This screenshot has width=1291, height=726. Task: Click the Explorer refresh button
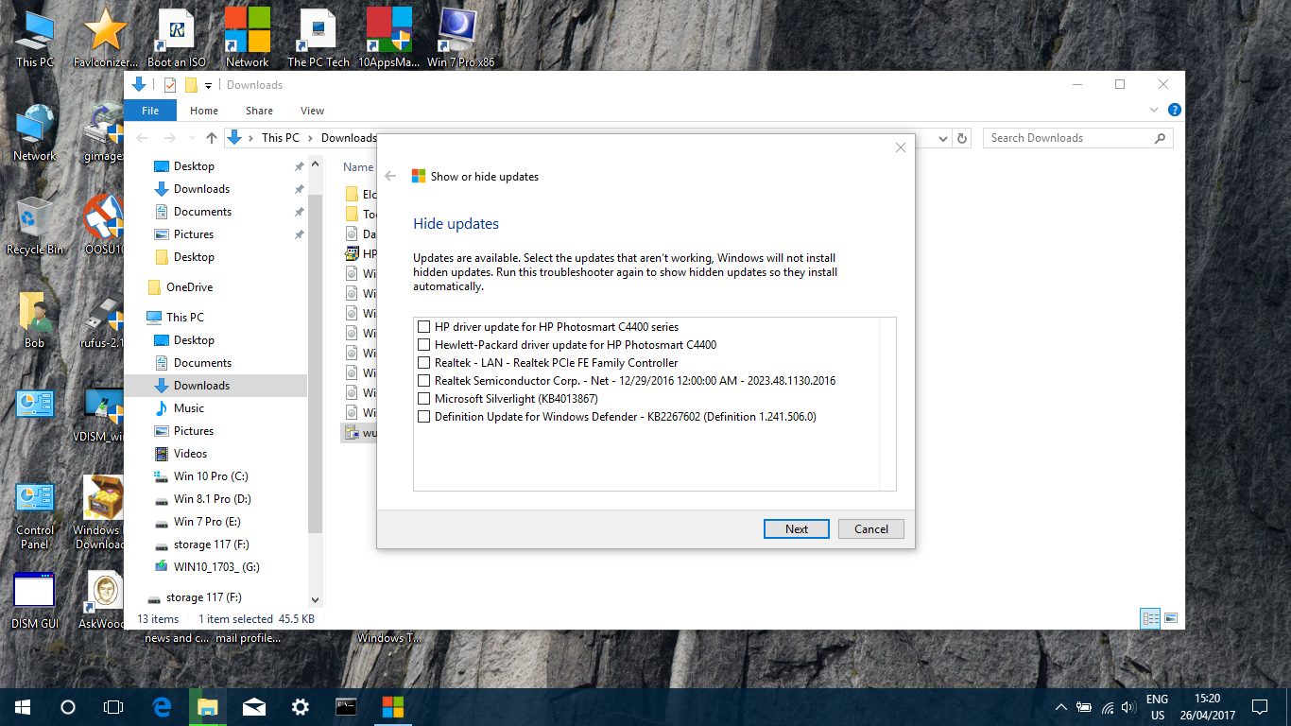coord(962,138)
